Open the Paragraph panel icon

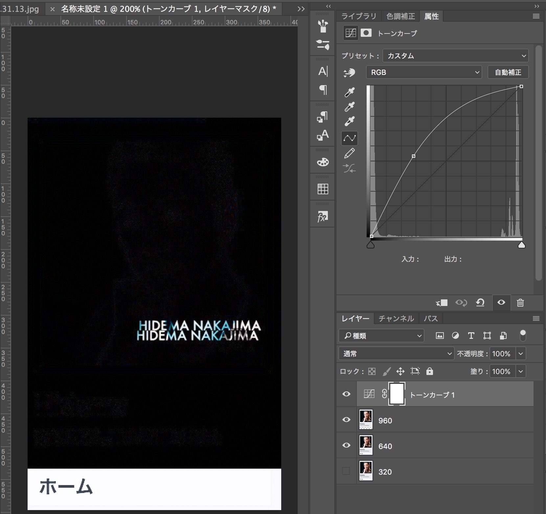tap(323, 90)
